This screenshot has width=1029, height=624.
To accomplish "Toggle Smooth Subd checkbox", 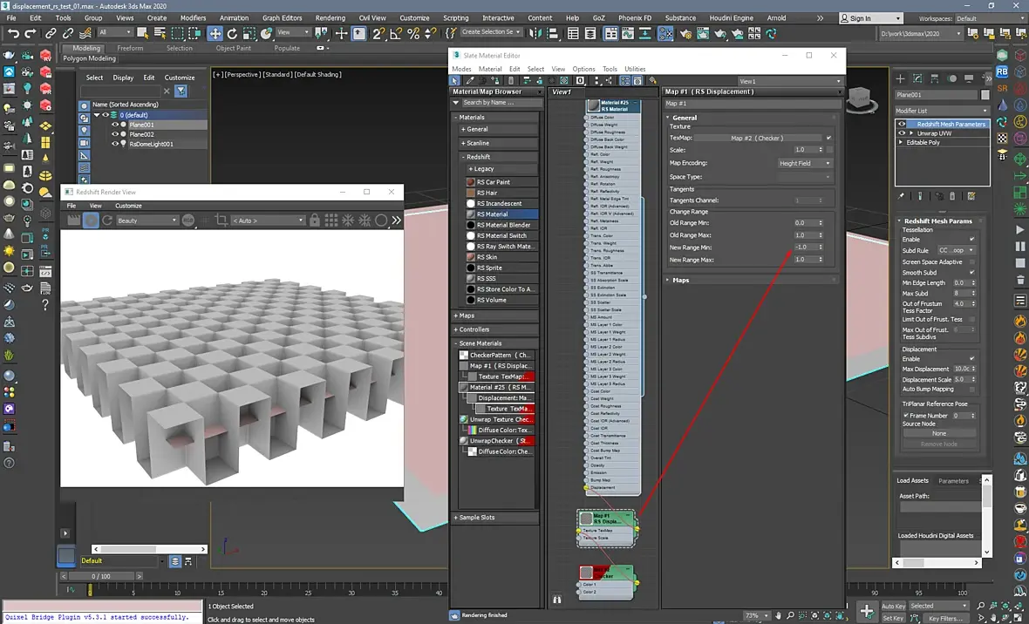I will click(972, 273).
